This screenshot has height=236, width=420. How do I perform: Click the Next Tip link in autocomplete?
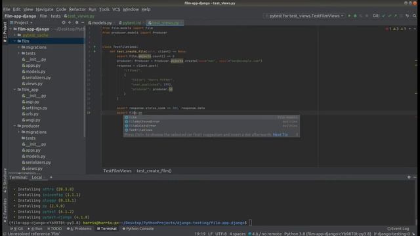click(280, 134)
